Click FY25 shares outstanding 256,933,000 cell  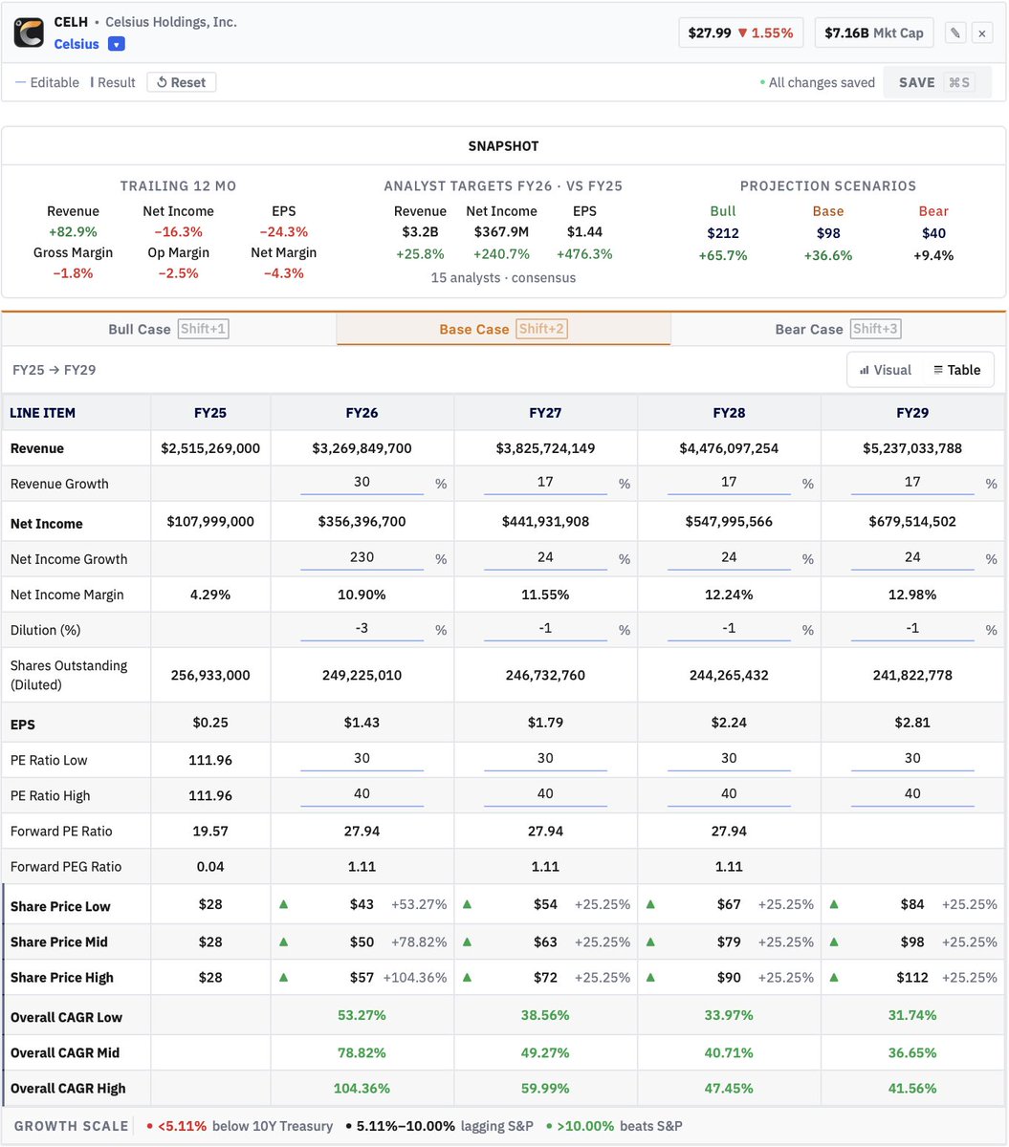tap(210, 675)
